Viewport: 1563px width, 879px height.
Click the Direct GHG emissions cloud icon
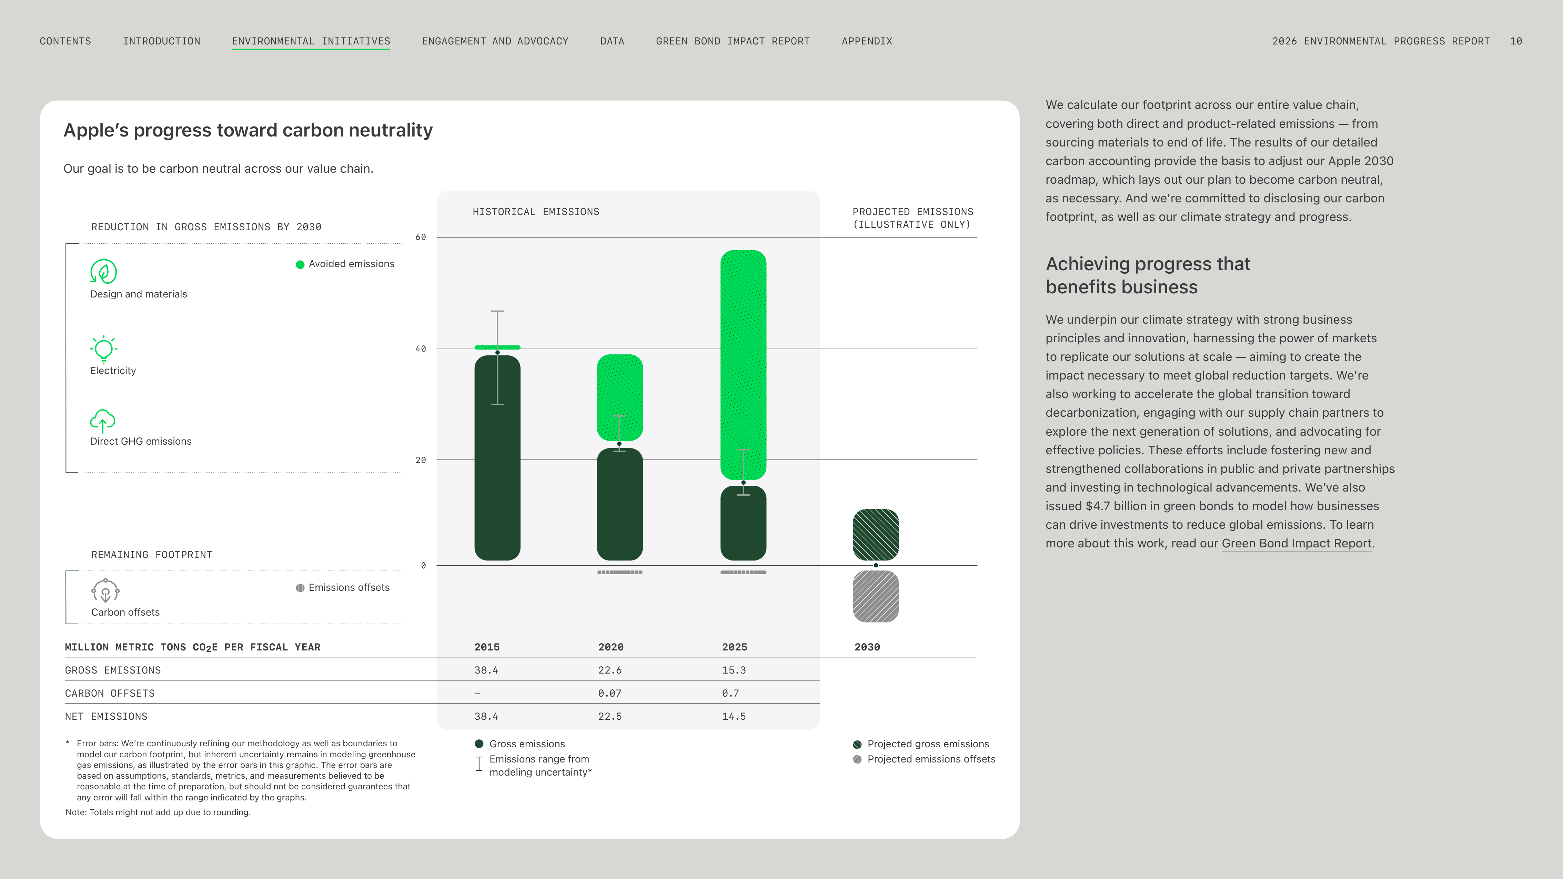102,421
